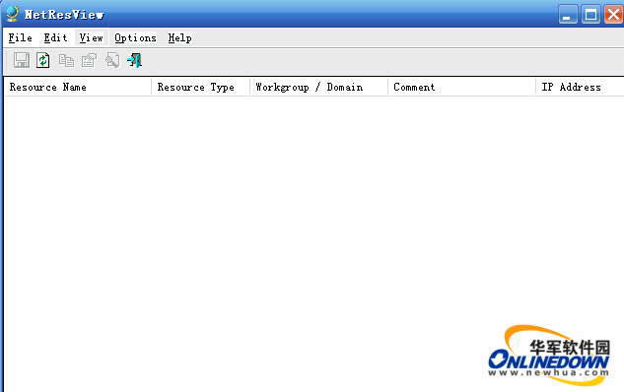624x392 pixels.
Task: Open the File menu
Action: click(x=21, y=38)
